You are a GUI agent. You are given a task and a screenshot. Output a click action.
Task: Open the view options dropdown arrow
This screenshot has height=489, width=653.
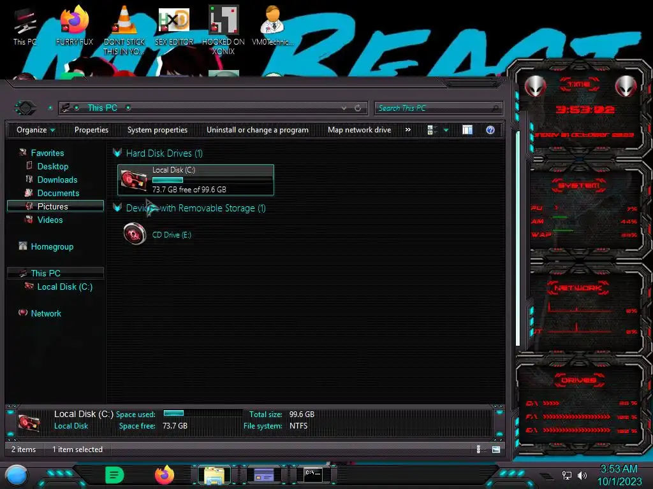click(446, 130)
